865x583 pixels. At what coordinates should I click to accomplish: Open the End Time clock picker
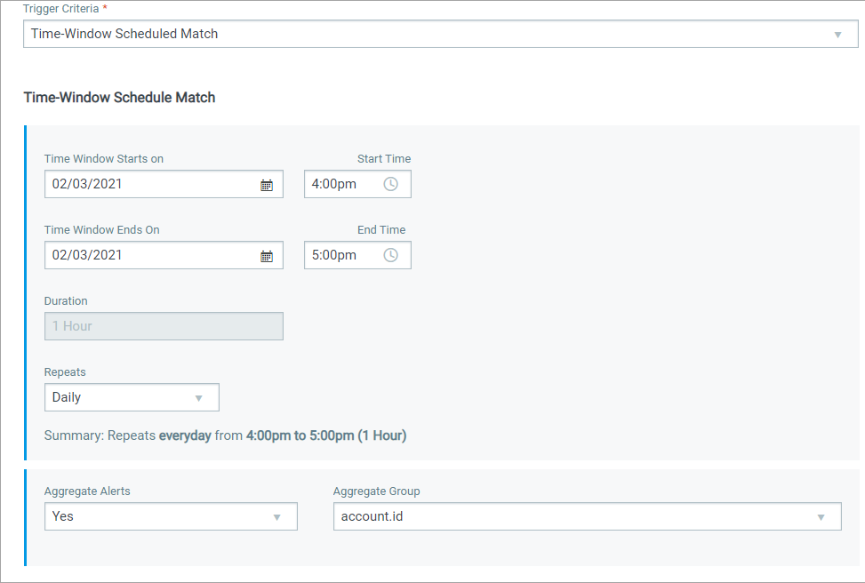(390, 255)
